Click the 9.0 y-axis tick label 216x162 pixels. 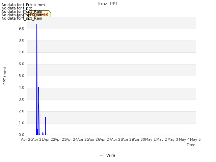point(21,28)
